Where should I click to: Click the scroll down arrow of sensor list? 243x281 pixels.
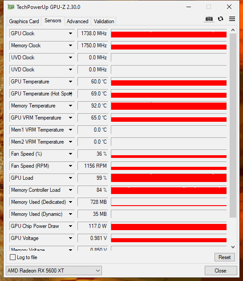pos(233,247)
